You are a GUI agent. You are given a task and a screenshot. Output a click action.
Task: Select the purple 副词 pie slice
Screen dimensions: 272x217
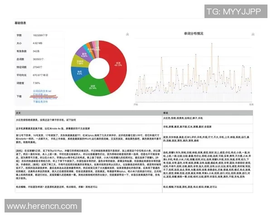coord(84,53)
